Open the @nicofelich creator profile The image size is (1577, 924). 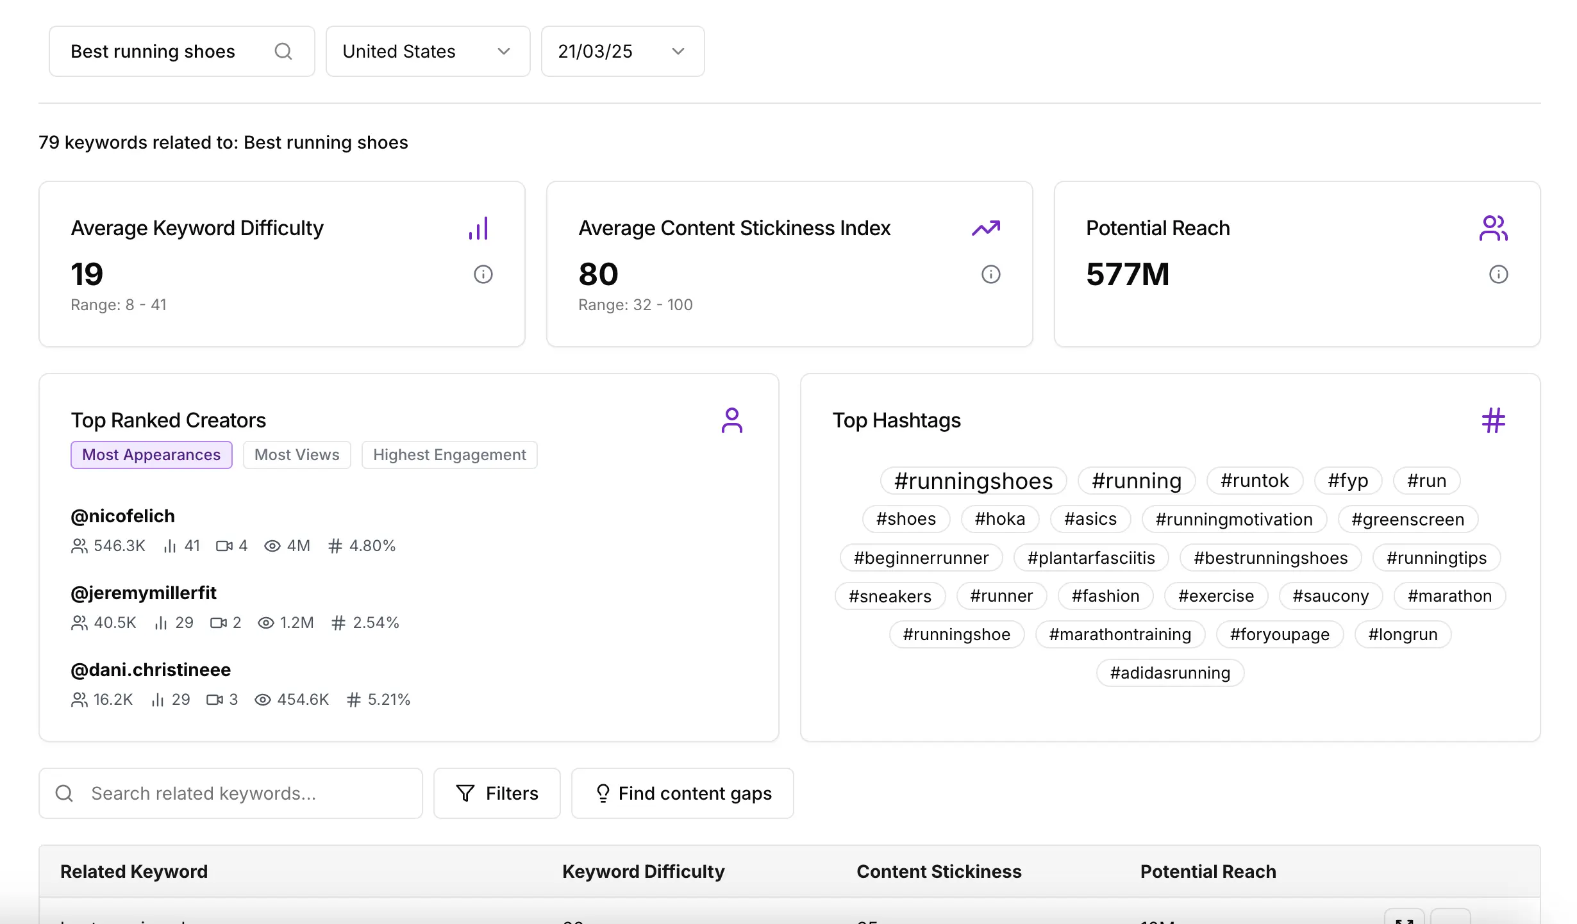tap(122, 516)
